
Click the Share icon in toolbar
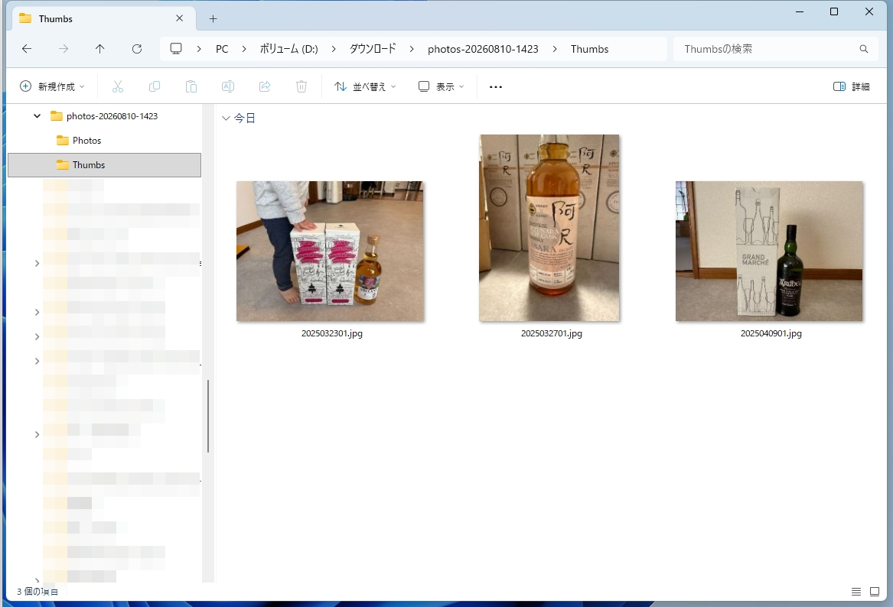(x=265, y=86)
